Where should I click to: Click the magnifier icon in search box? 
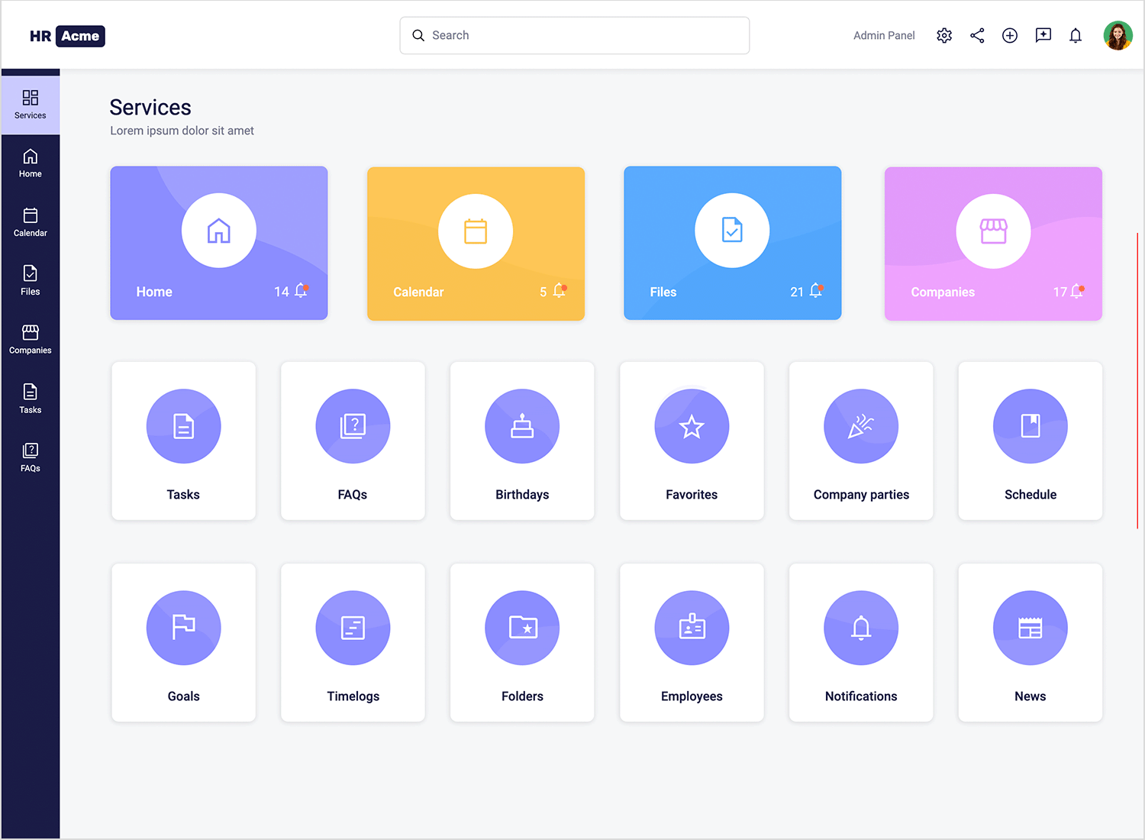point(418,35)
